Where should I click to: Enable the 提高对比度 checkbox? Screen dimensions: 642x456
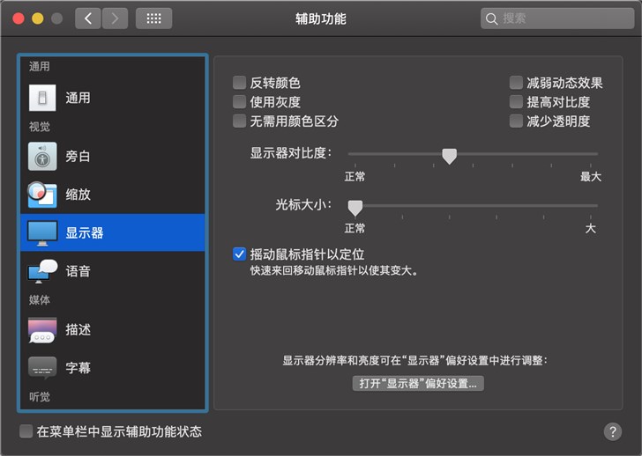point(516,102)
